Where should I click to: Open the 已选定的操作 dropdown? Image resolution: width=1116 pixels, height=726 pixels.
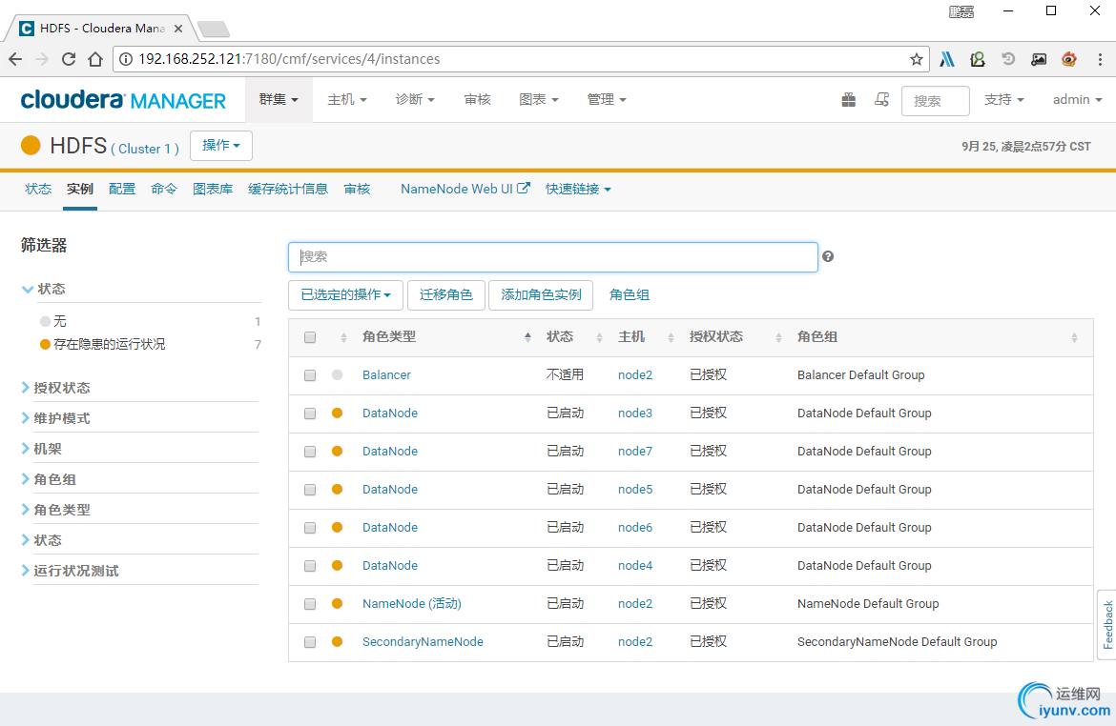click(345, 295)
